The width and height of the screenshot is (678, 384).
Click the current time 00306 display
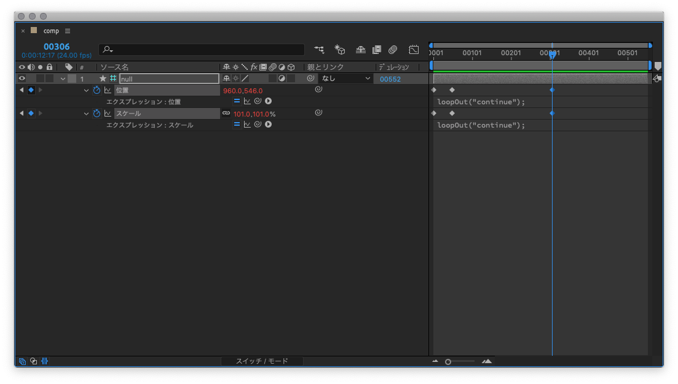point(57,47)
